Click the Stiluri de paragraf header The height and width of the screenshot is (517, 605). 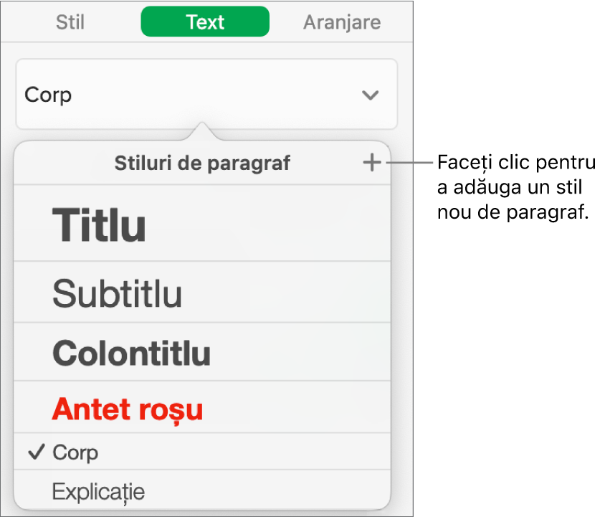click(x=203, y=163)
